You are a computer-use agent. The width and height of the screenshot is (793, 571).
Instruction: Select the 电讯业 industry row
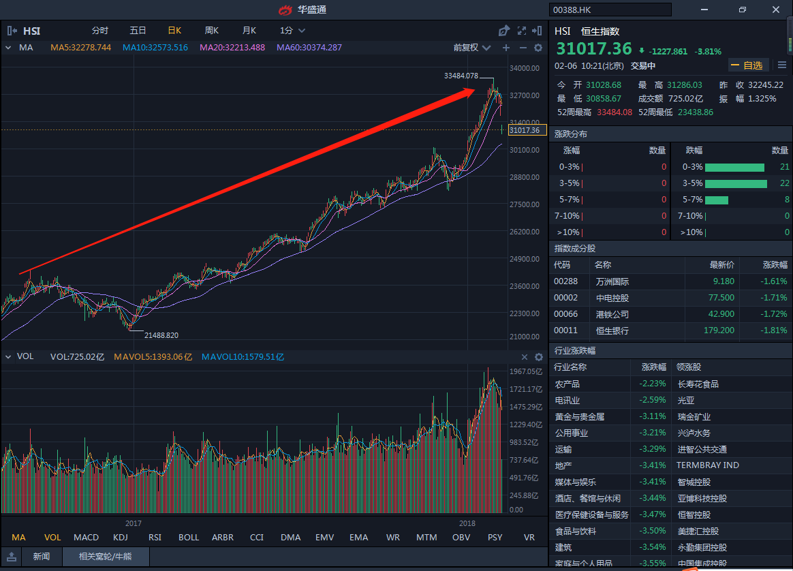(670, 400)
